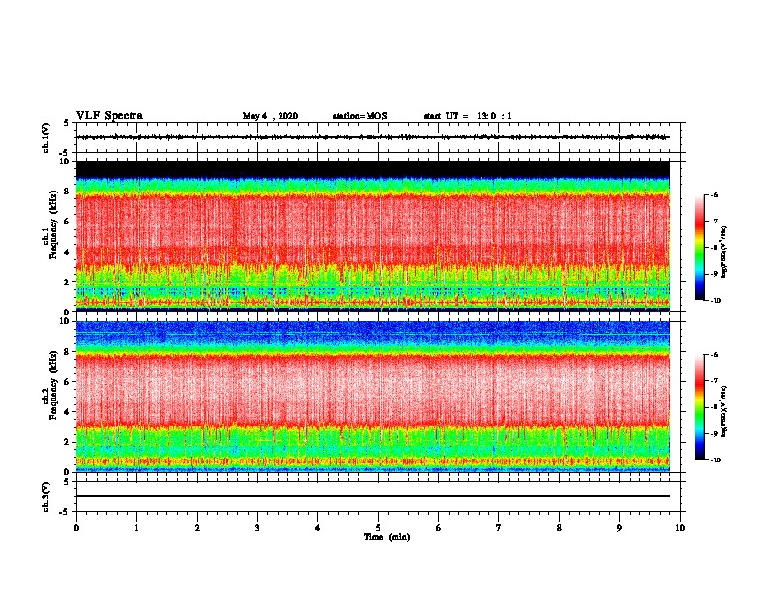Select the "Time (min)" axis label
This screenshot has width=766, height=592.
click(x=387, y=537)
